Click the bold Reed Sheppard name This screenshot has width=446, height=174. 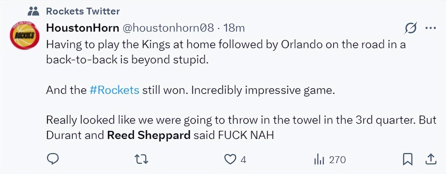pos(149,136)
